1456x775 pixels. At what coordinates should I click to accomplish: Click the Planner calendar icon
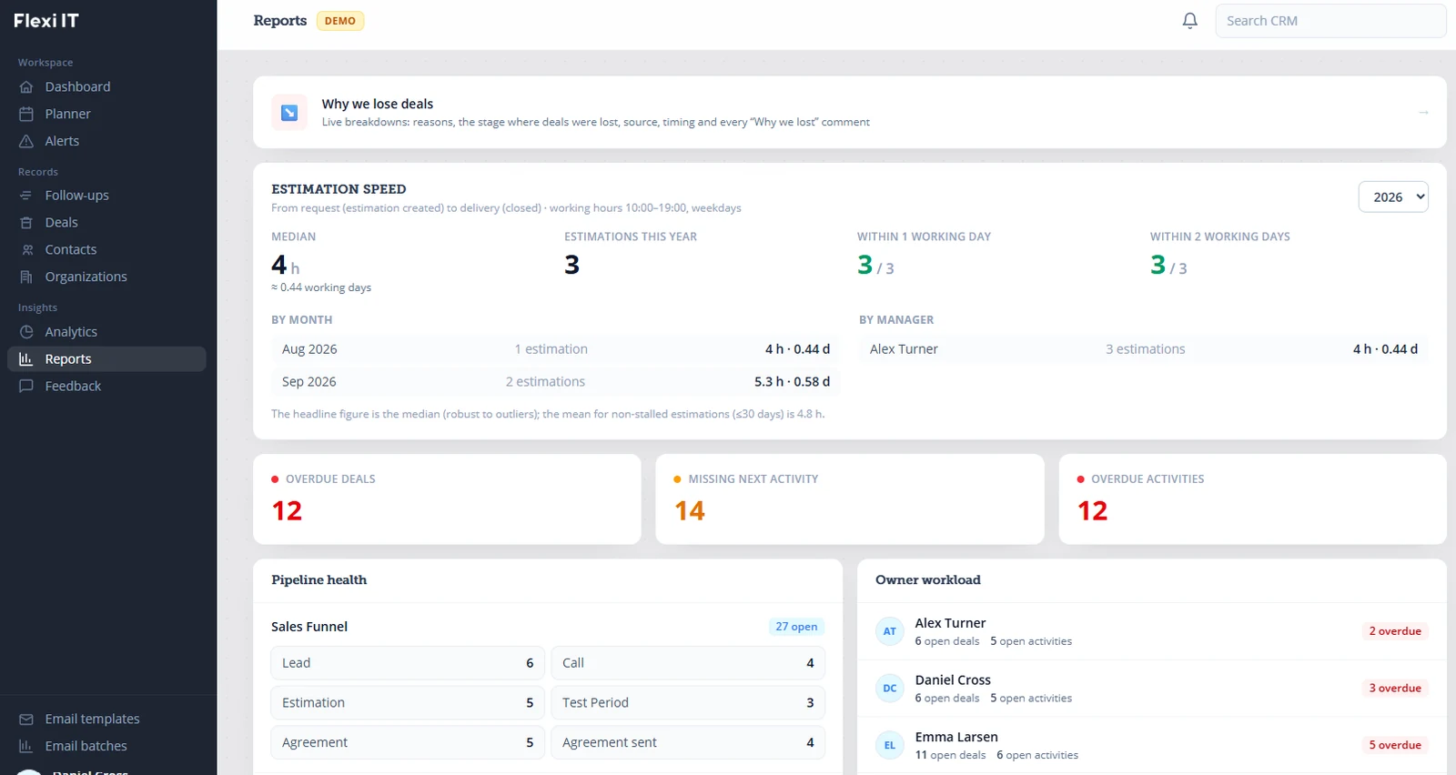(26, 115)
